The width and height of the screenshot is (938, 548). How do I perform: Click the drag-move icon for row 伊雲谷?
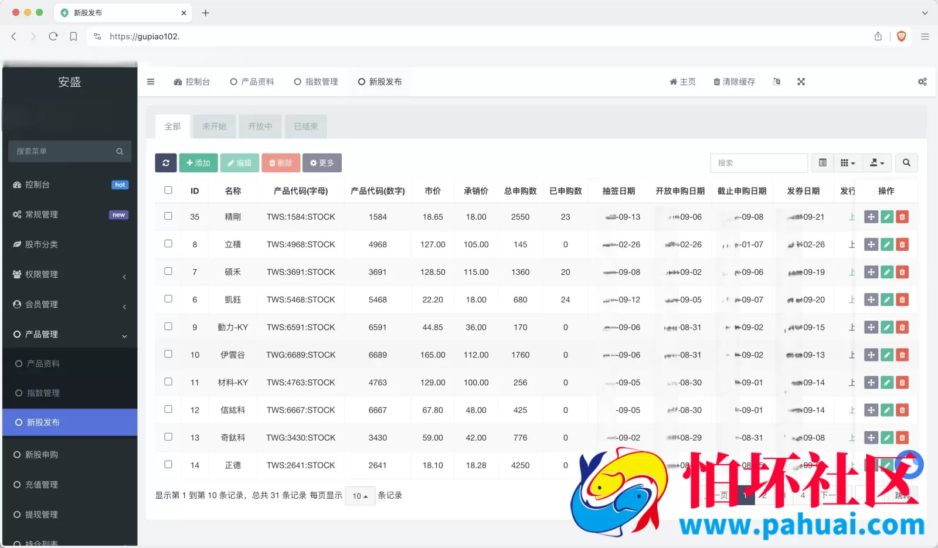click(871, 355)
